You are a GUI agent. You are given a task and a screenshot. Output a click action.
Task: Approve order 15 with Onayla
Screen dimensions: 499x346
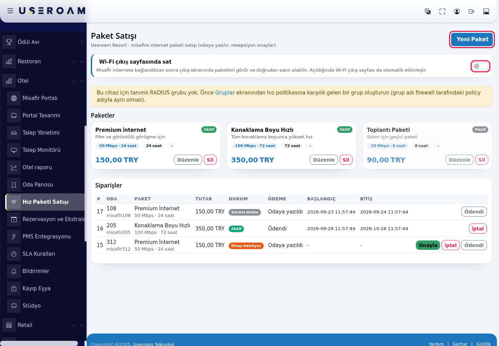pos(428,245)
